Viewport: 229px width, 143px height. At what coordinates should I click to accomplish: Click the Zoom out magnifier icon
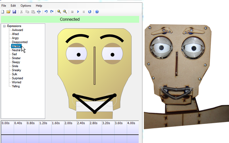point(65,12)
